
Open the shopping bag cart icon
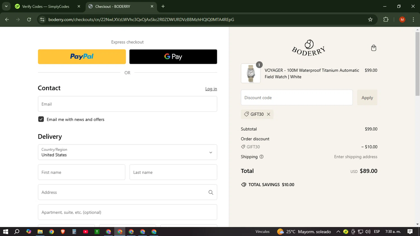point(374,48)
